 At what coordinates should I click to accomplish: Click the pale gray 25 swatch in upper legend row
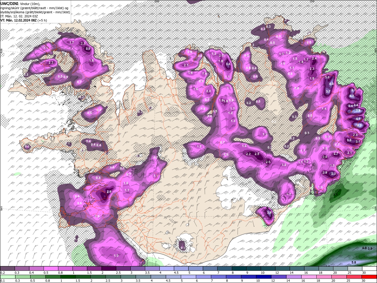[355, 269]
